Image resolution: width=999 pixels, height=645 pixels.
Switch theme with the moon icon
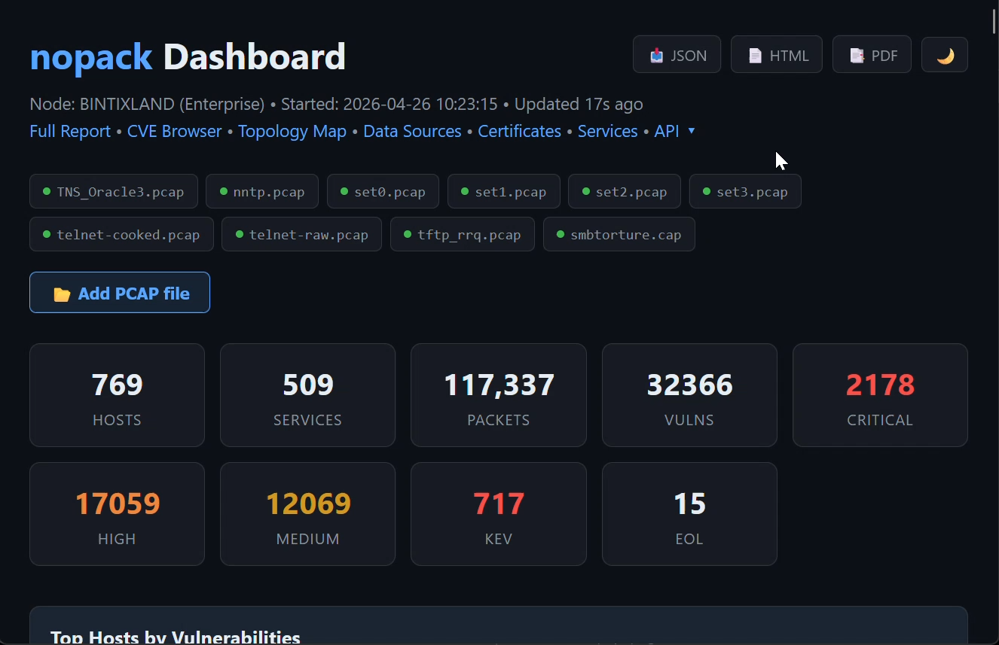[x=945, y=54]
